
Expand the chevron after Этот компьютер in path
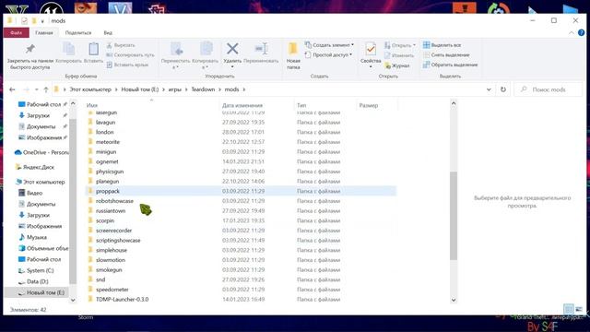(116, 89)
